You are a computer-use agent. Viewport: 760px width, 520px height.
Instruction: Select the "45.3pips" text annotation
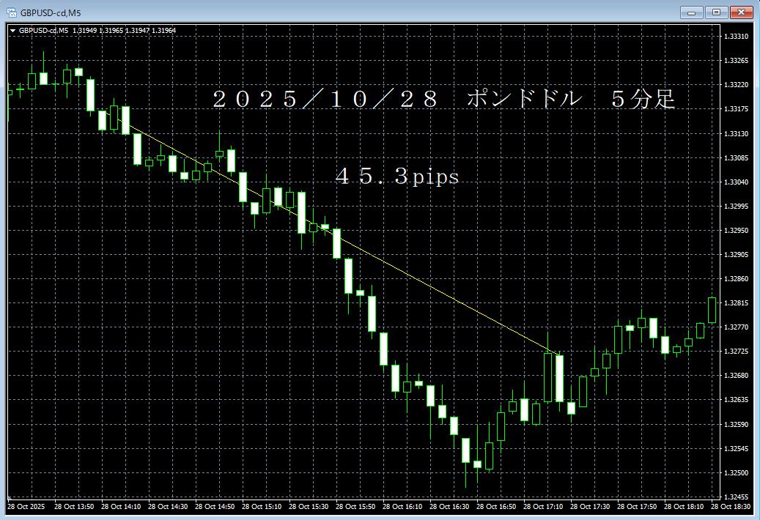point(396,177)
